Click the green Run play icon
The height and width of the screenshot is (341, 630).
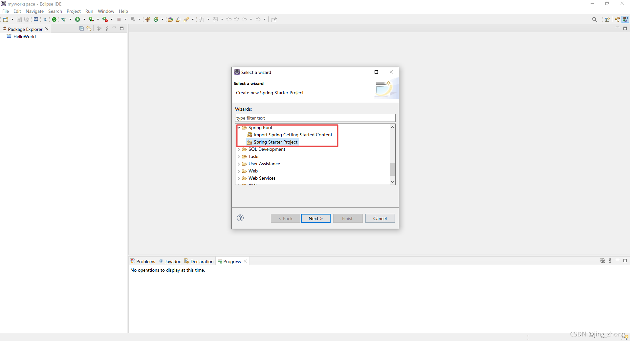(x=77, y=19)
